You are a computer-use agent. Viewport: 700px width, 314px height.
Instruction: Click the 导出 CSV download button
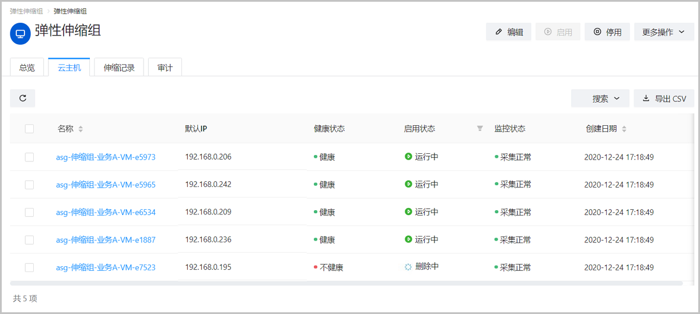pos(664,98)
